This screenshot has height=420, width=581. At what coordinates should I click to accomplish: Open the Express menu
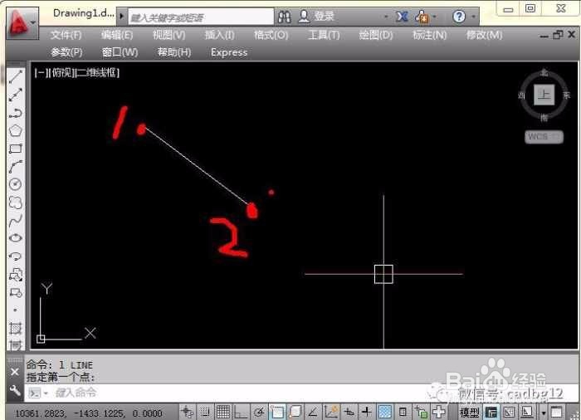pyautogui.click(x=229, y=52)
